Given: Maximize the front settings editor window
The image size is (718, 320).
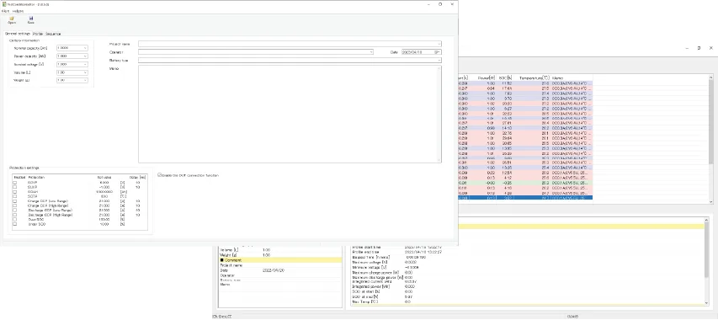Looking at the screenshot, I should (x=440, y=4).
